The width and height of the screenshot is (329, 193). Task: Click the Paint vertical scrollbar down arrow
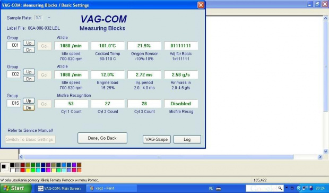click(326, 151)
